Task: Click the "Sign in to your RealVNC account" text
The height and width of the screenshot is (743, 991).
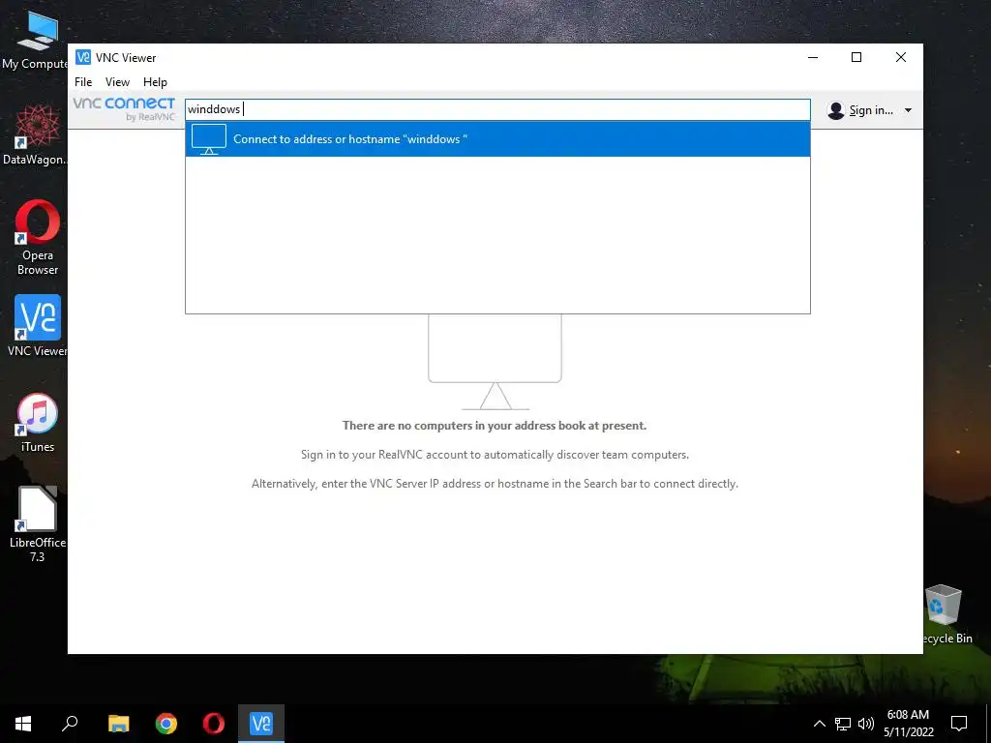Action: (x=495, y=455)
